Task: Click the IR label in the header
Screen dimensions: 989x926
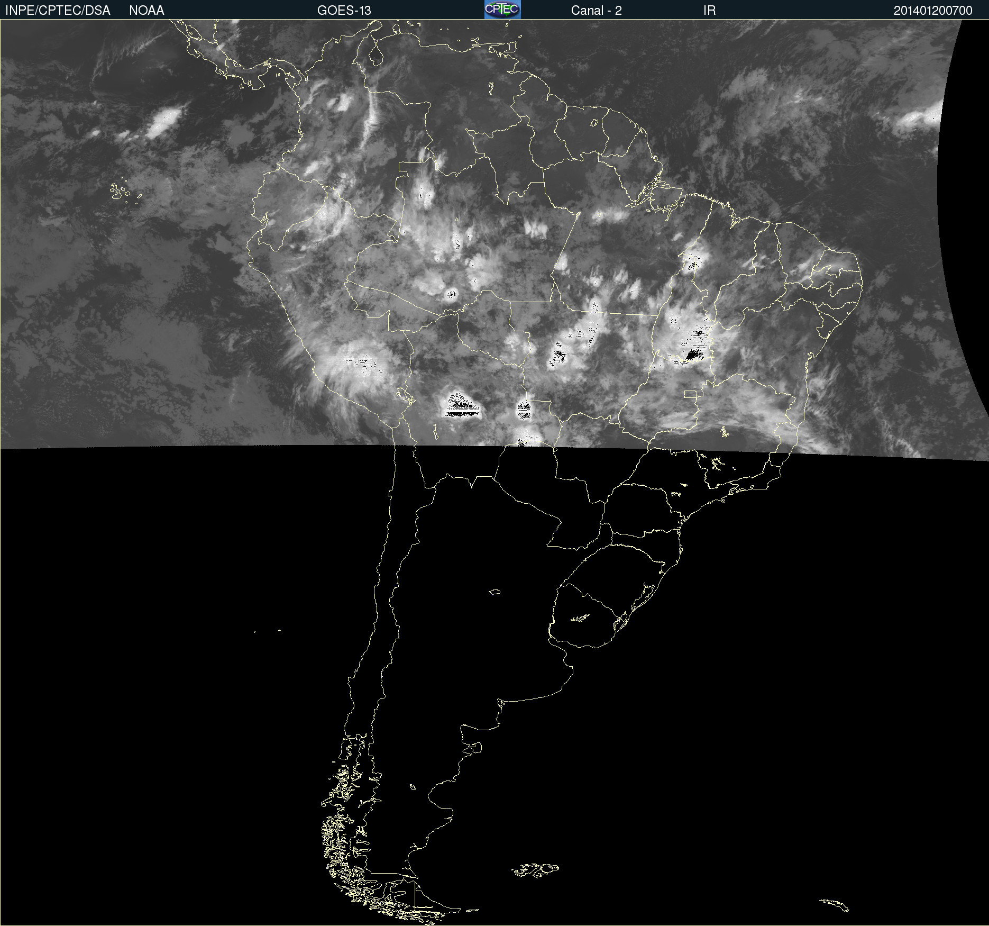Action: 709,11
